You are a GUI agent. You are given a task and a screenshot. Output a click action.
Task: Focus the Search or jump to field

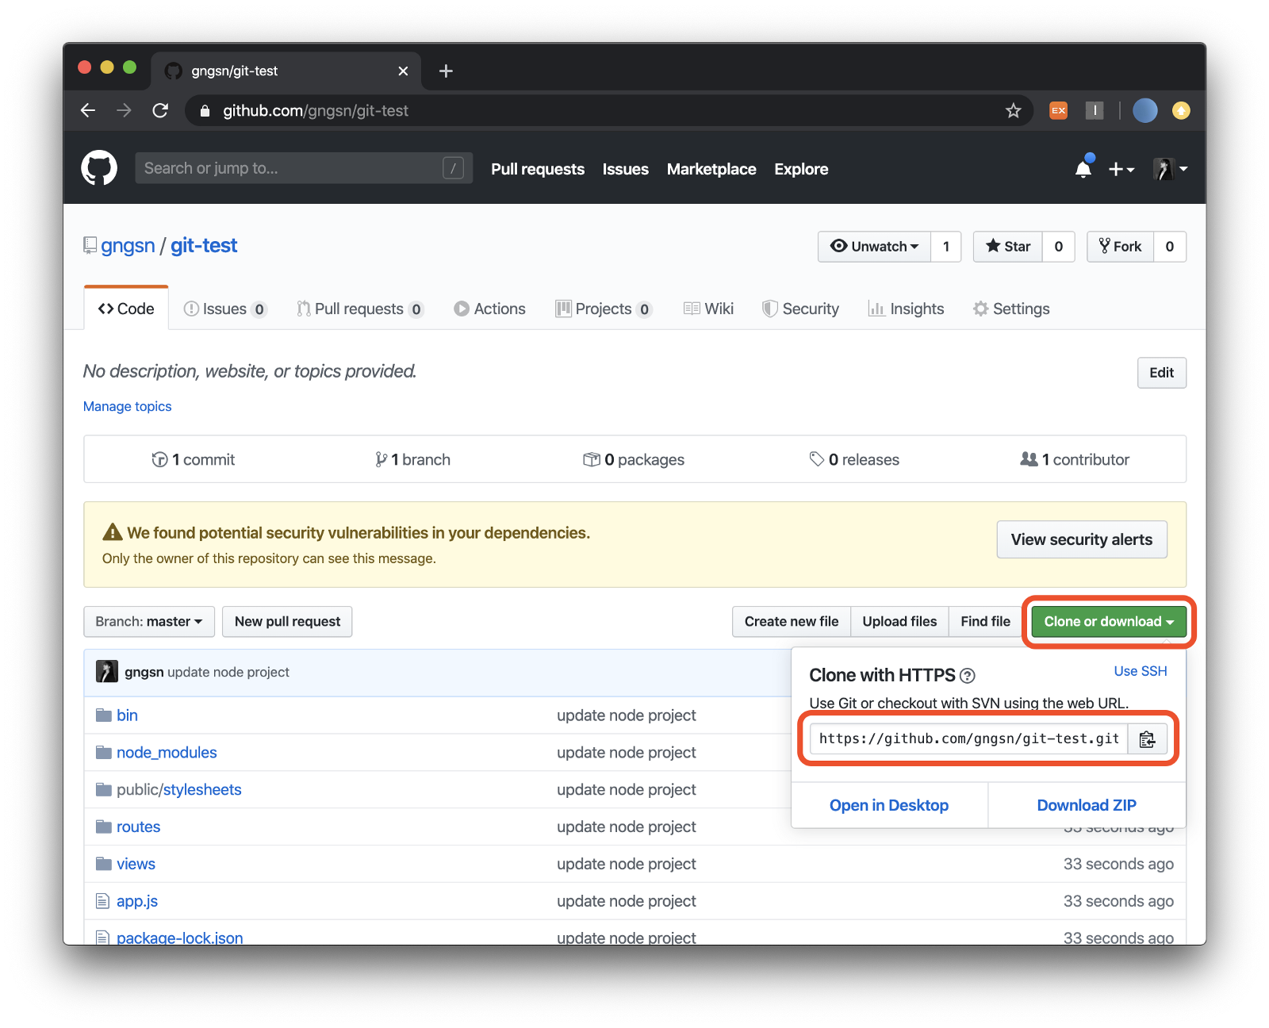point(304,168)
